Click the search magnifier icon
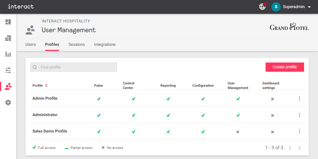The width and height of the screenshot is (318, 159). (35, 67)
